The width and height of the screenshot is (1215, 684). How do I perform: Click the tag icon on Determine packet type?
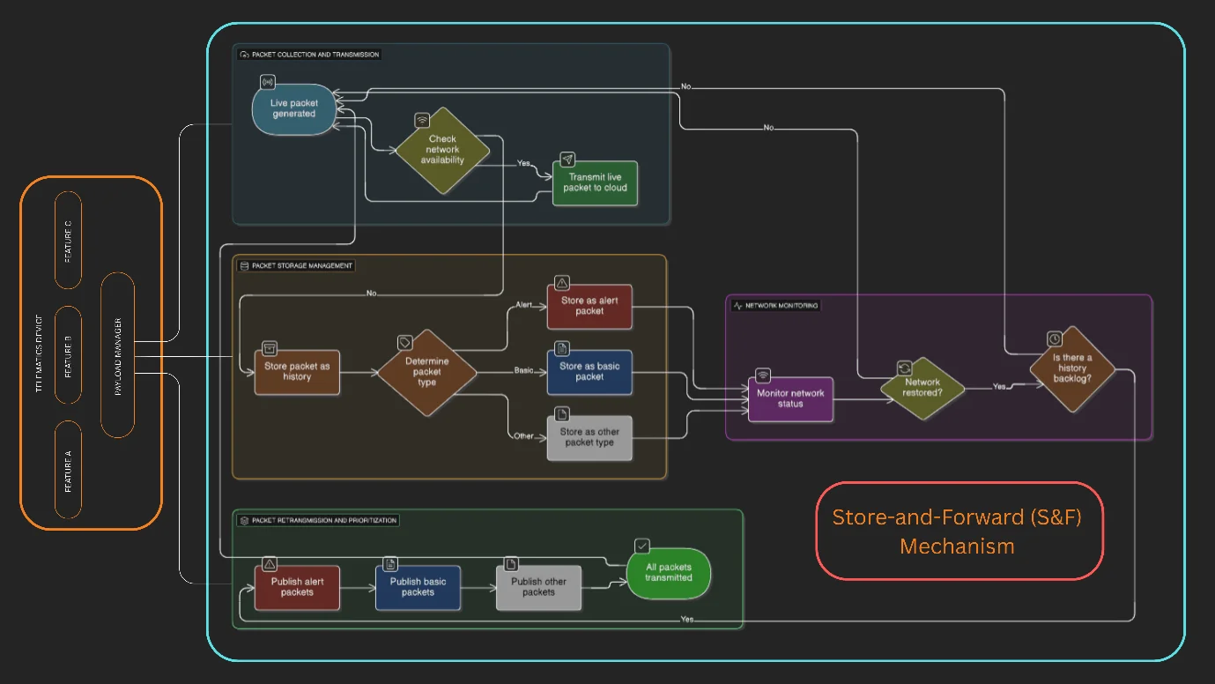(x=405, y=342)
